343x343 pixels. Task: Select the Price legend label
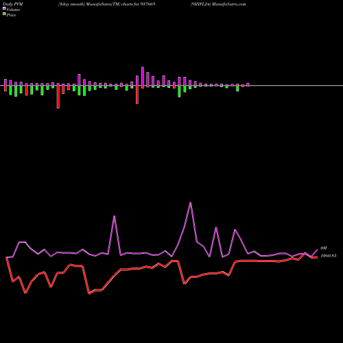(x=11, y=15)
